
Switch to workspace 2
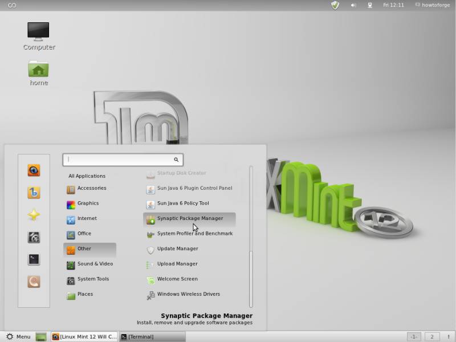(x=432, y=337)
